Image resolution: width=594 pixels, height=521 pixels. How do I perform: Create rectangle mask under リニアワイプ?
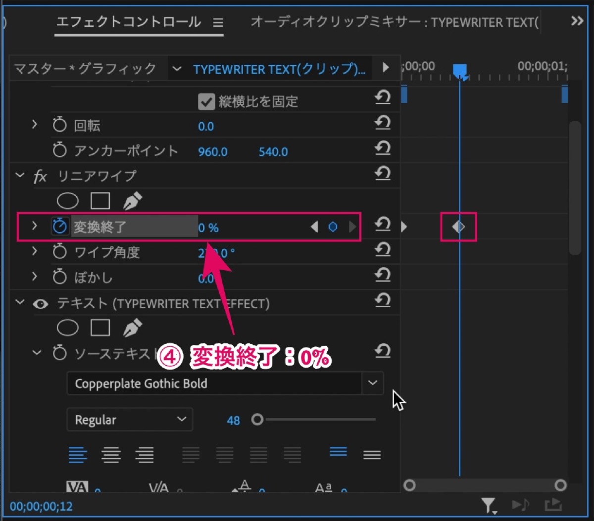(x=100, y=201)
